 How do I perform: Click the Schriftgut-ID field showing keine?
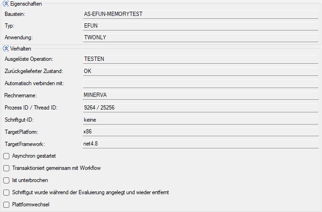coord(201,120)
